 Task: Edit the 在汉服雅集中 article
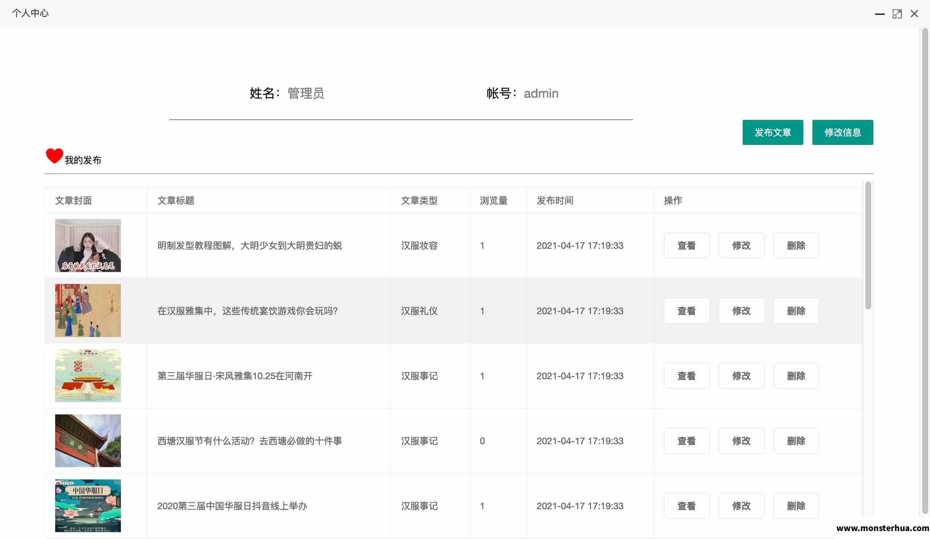coord(741,311)
